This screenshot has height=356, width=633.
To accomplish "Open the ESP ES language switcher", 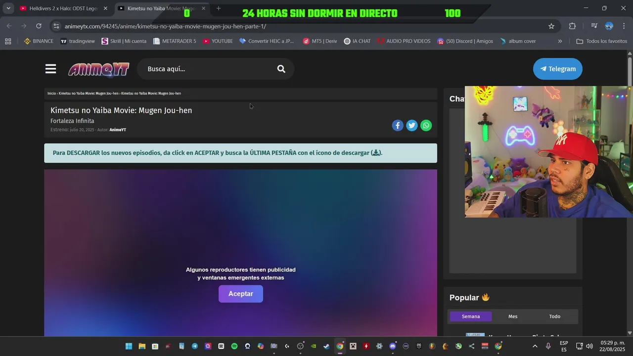I will (564, 346).
